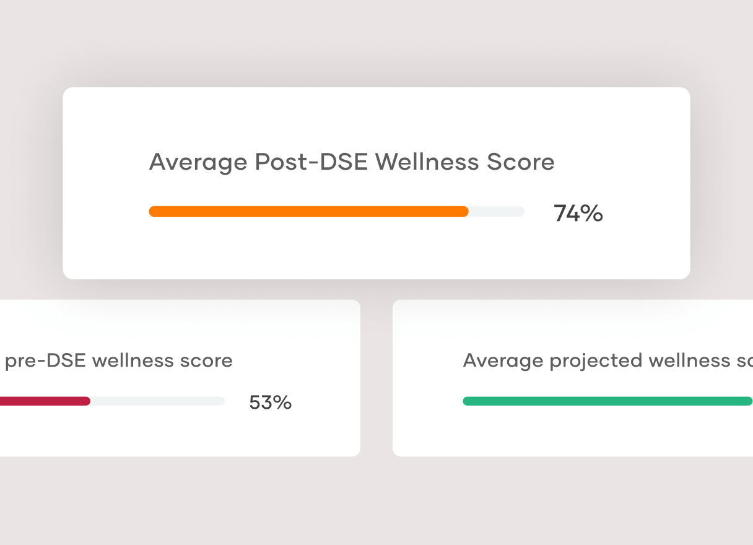Screen dimensions: 753x545
Task: Click the pre-DSE wellness score label
Action: [x=118, y=360]
